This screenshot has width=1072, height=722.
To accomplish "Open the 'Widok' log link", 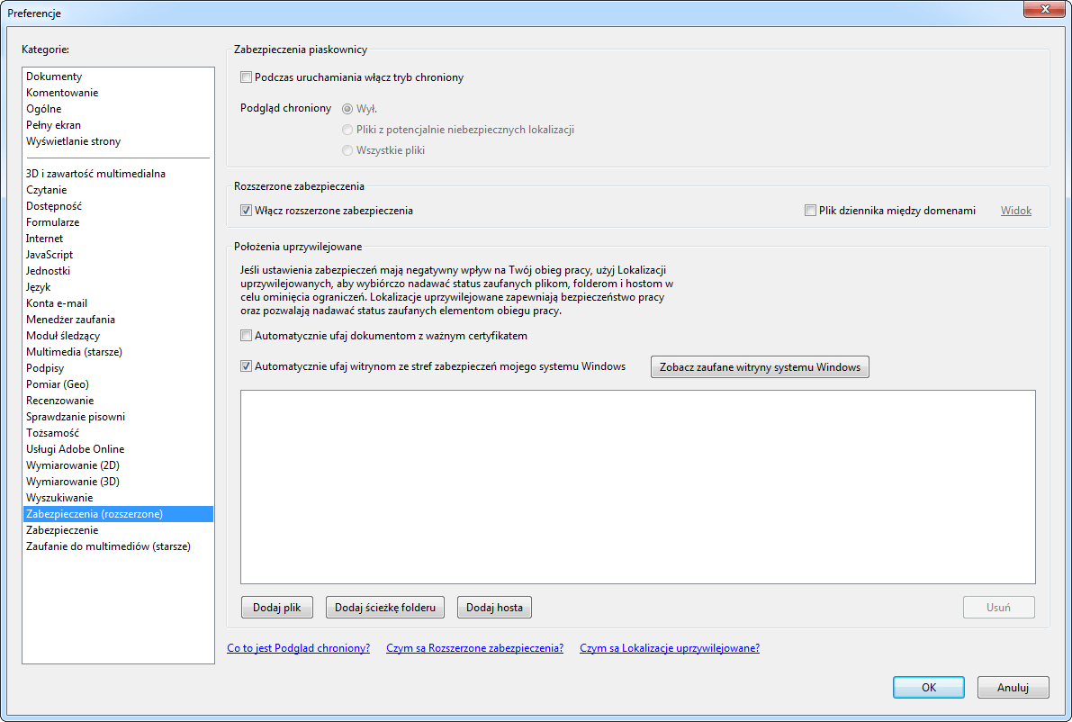I will 1016,211.
